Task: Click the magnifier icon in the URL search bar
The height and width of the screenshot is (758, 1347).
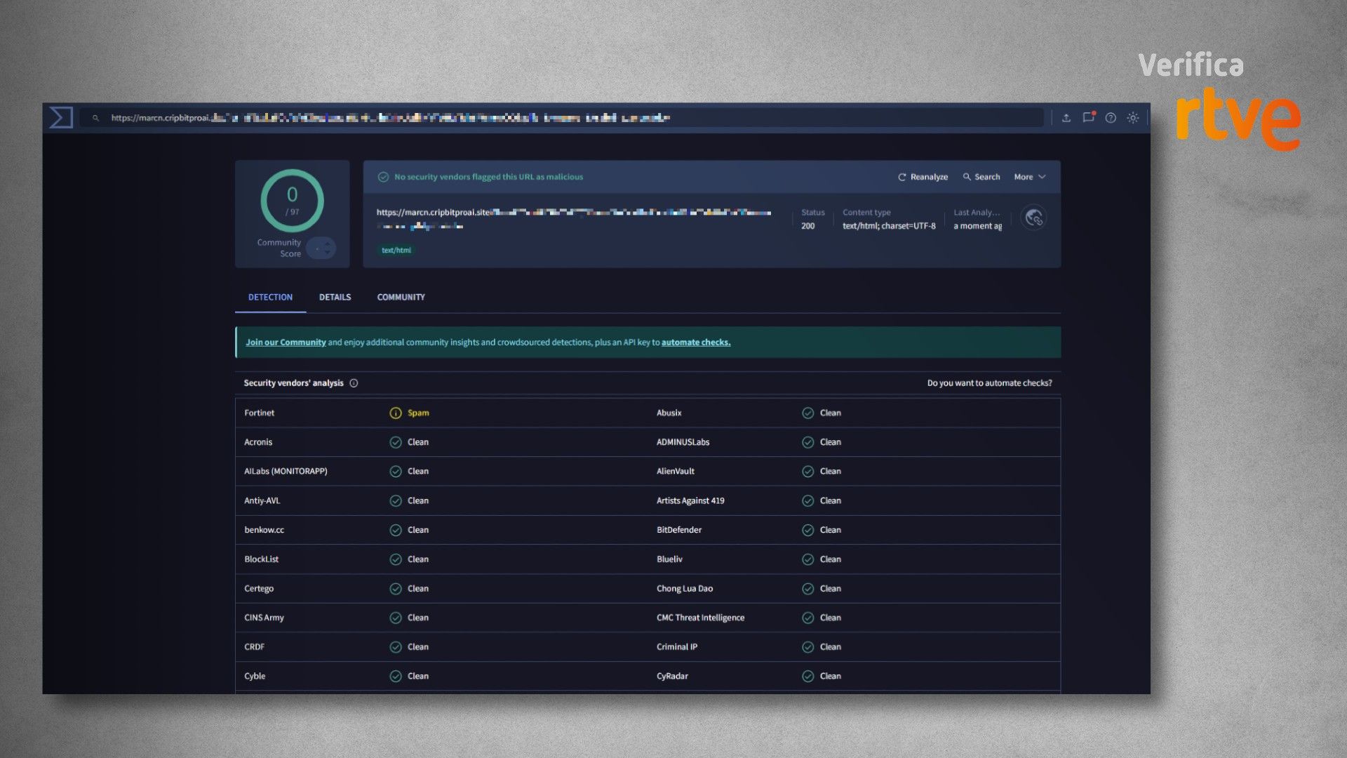Action: pos(95,118)
